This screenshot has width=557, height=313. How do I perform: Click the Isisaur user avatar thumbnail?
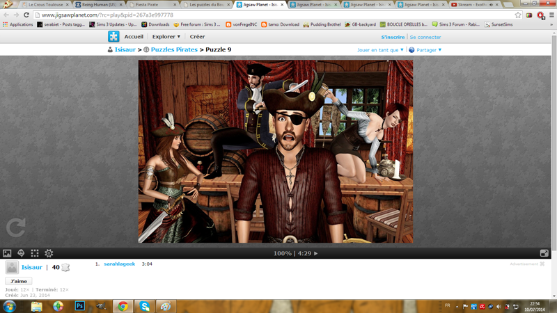tap(12, 267)
